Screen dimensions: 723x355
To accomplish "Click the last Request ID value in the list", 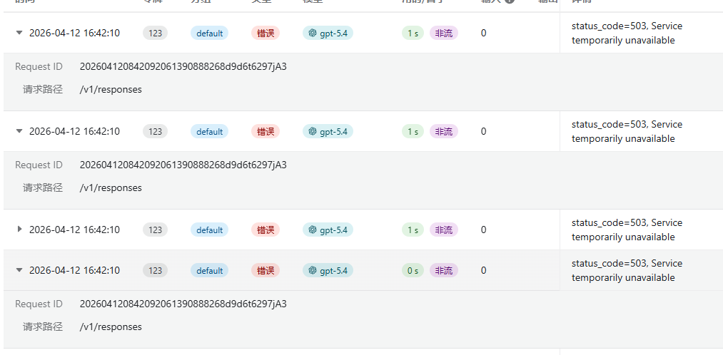I will coord(183,304).
